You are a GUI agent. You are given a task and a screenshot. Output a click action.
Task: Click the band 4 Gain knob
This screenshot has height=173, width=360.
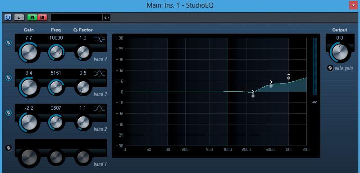[x=29, y=53]
